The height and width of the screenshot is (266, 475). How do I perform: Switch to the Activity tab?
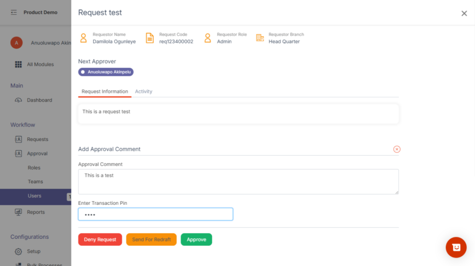[x=143, y=92]
